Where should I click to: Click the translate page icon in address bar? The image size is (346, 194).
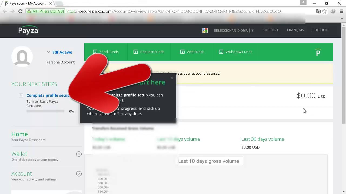pos(318,11)
